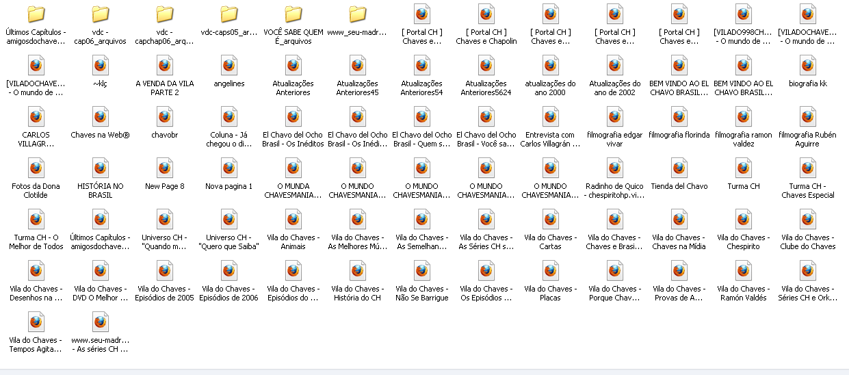The height and width of the screenshot is (375, 849).
Task: Select 'www.seu-madr... - As séries CH' file icon
Action: [100, 322]
